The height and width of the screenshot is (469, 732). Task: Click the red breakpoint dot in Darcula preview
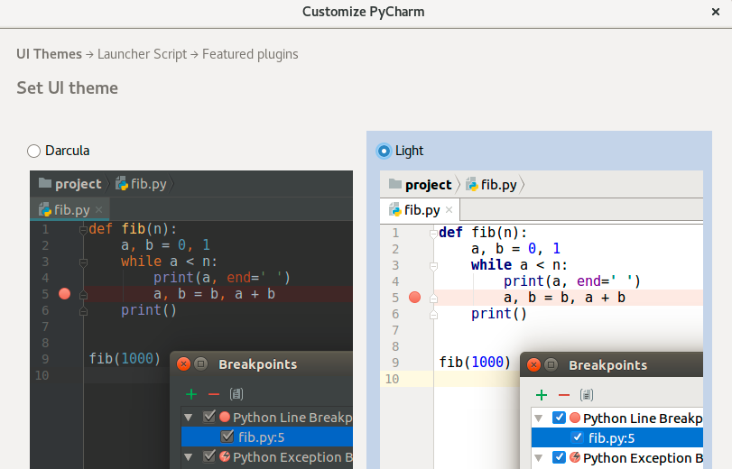(x=64, y=293)
